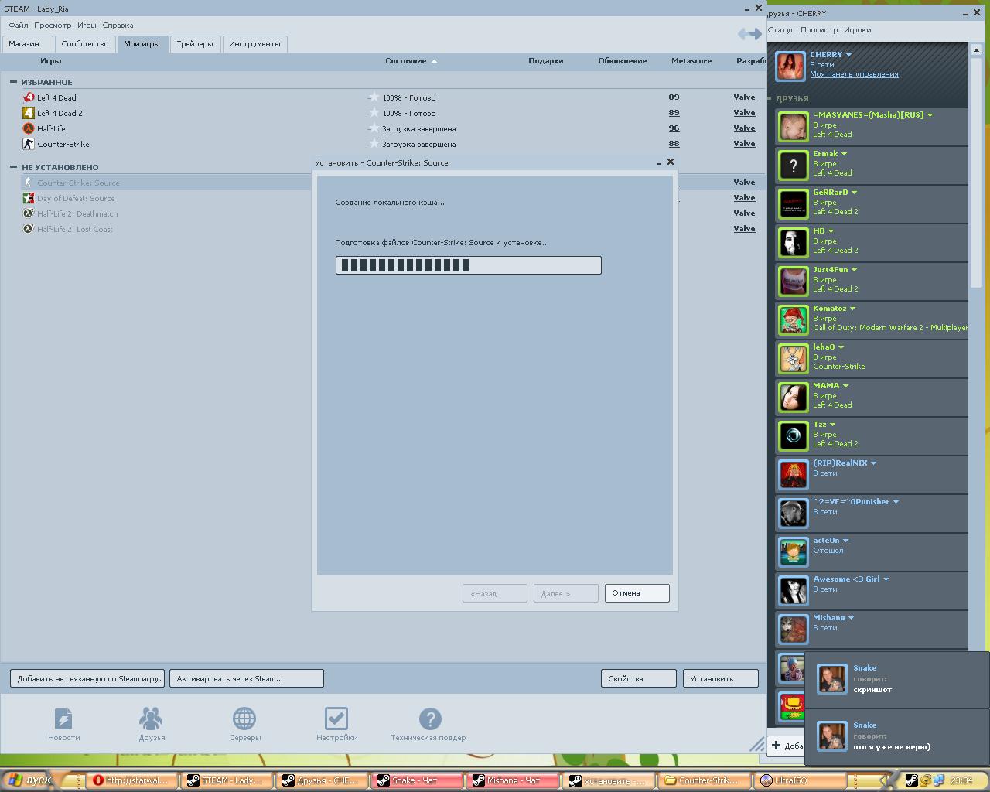Open the dropdown arrow next to Tzz
This screenshot has width=990, height=792.
point(832,425)
